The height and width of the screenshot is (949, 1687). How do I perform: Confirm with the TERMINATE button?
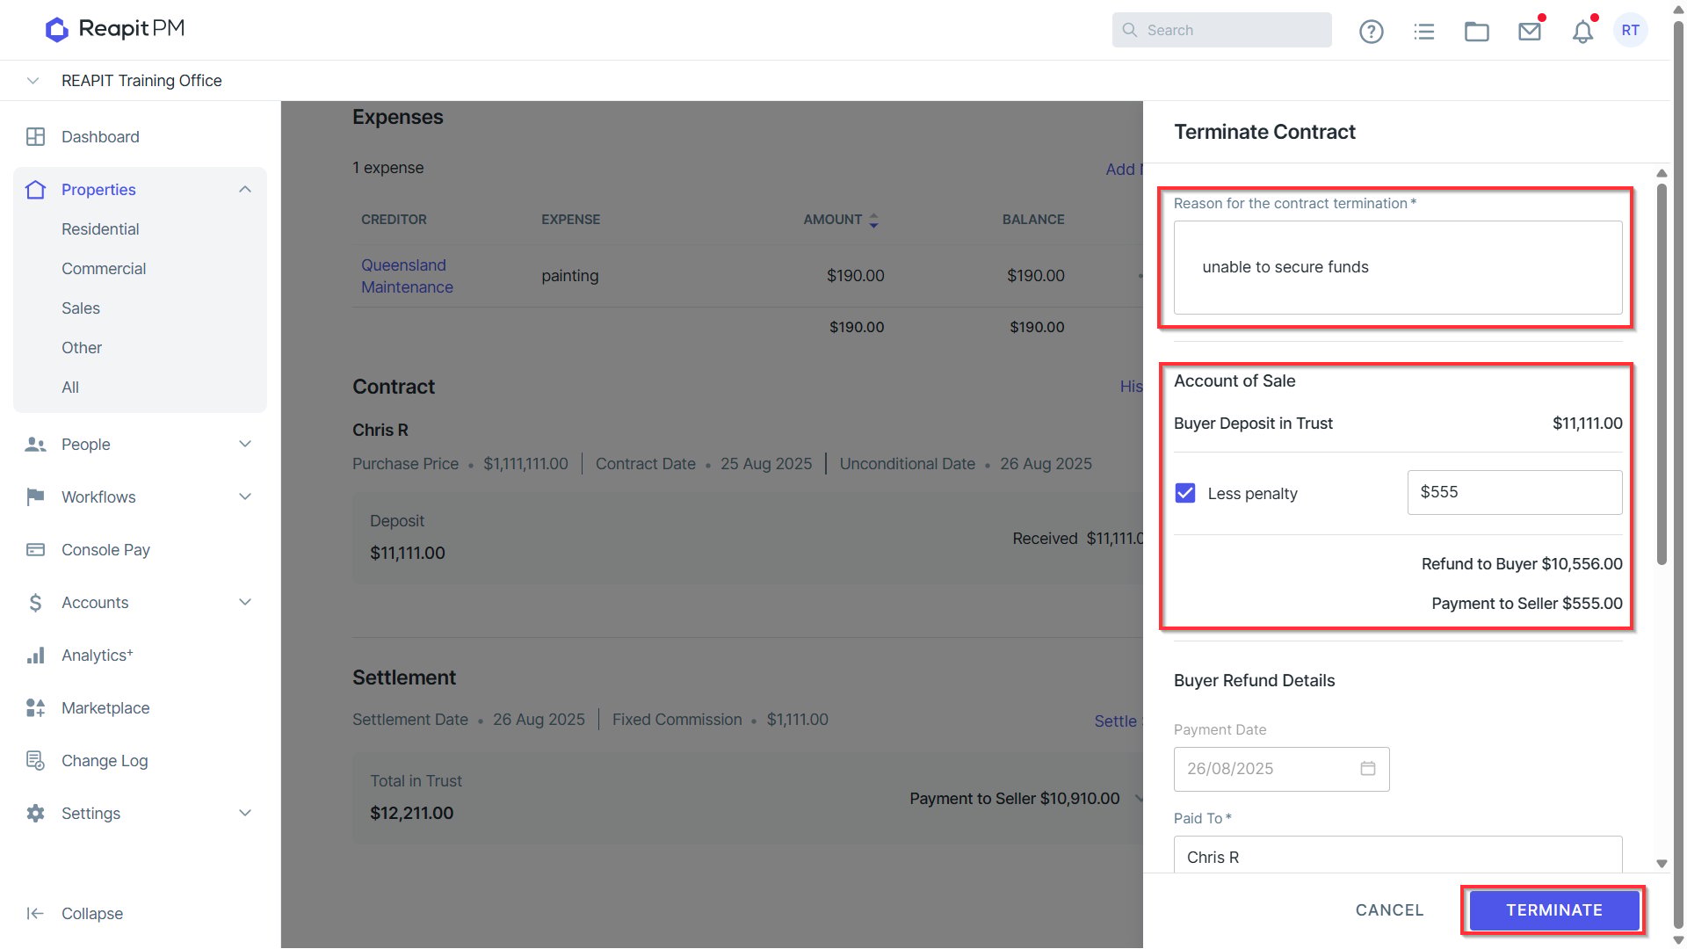click(1553, 910)
